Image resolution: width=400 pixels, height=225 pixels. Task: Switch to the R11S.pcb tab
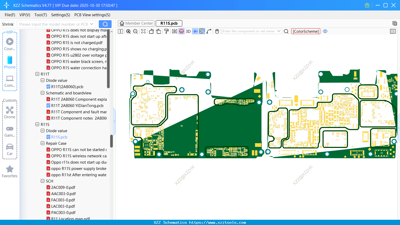tap(169, 23)
